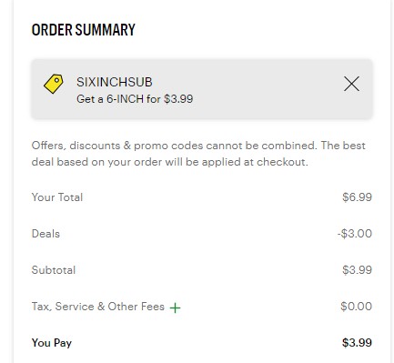
Task: Click the Get a 6-INCH for $3.99 text
Action: pos(135,99)
